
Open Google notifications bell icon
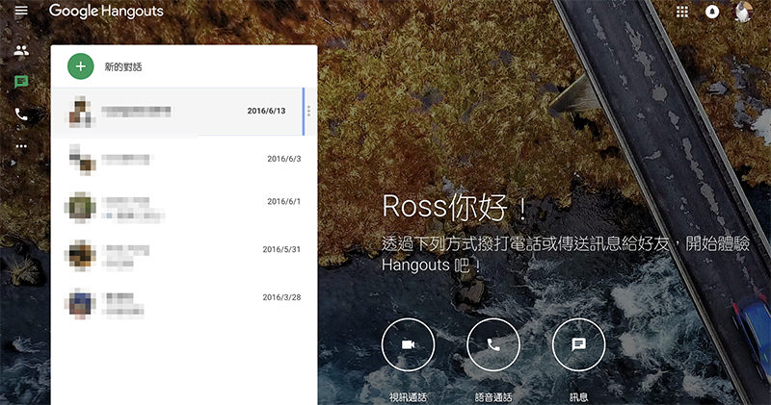tap(712, 12)
